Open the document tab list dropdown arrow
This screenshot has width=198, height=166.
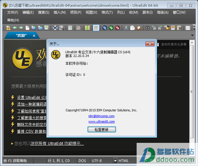192,35
